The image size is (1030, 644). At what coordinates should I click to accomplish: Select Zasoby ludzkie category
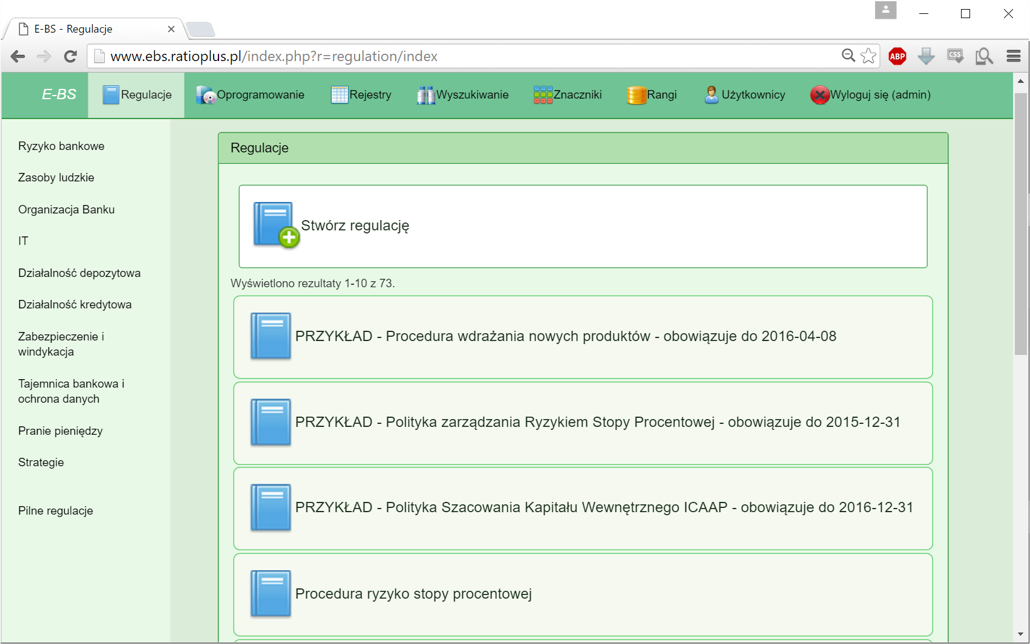coord(56,178)
